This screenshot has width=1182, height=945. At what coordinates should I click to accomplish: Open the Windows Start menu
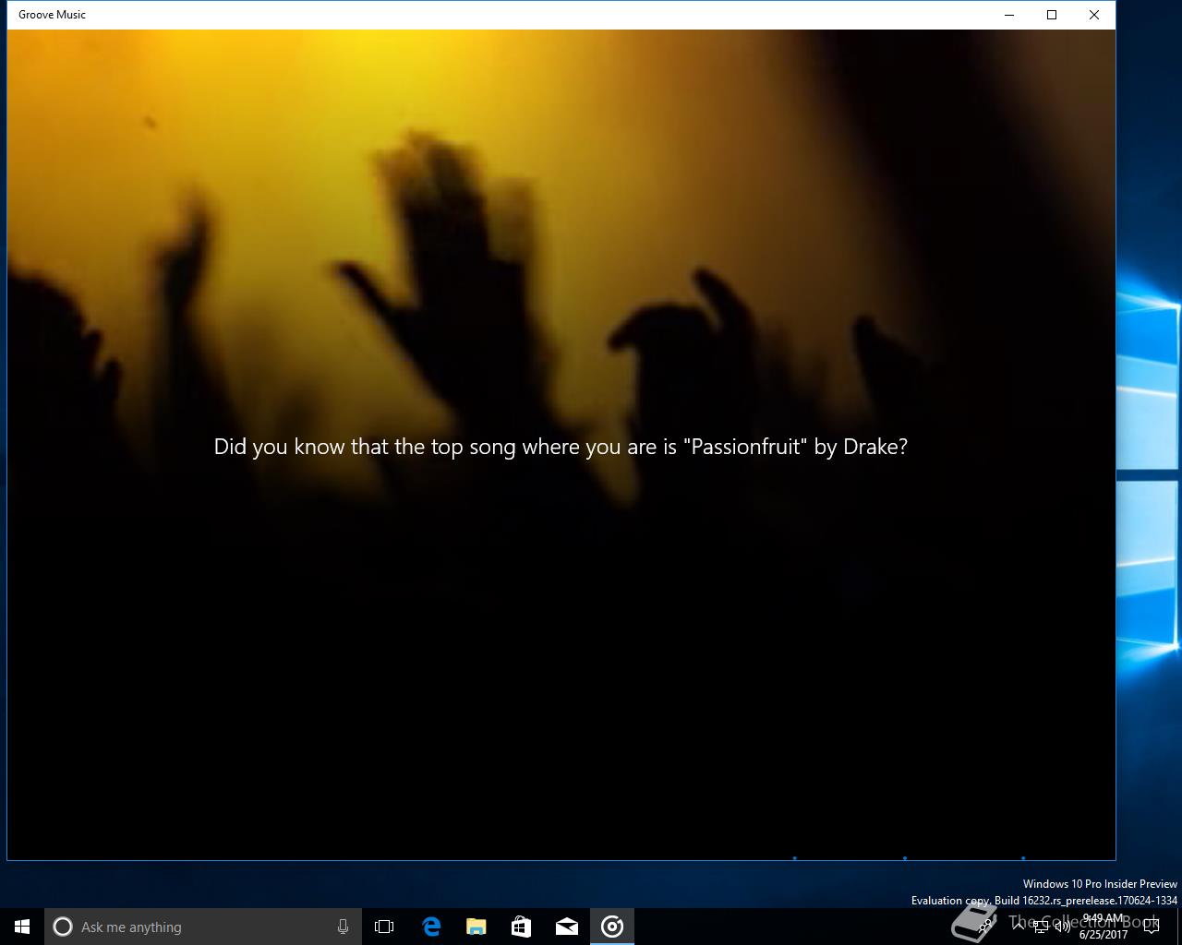[x=22, y=927]
